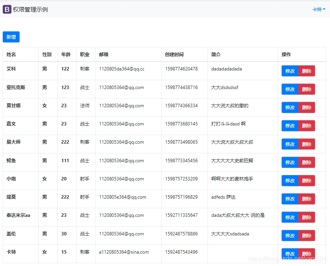The width and height of the screenshot is (330, 266).
Task: Click email a1120805364@sina.com
Action: (x=124, y=252)
